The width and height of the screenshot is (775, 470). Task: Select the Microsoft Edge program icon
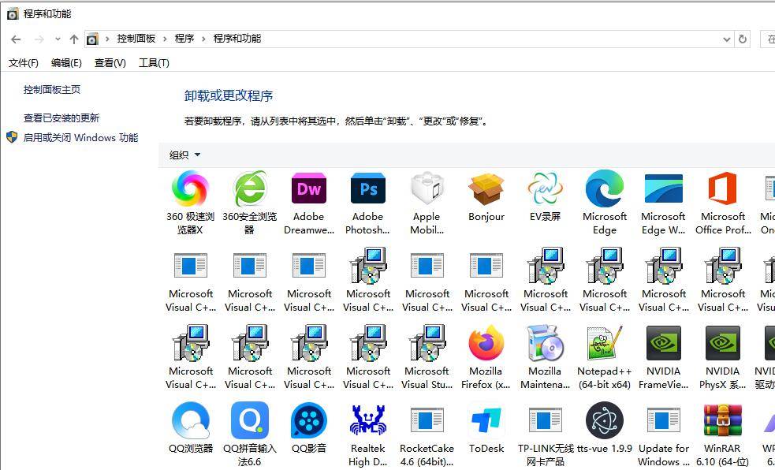(604, 190)
